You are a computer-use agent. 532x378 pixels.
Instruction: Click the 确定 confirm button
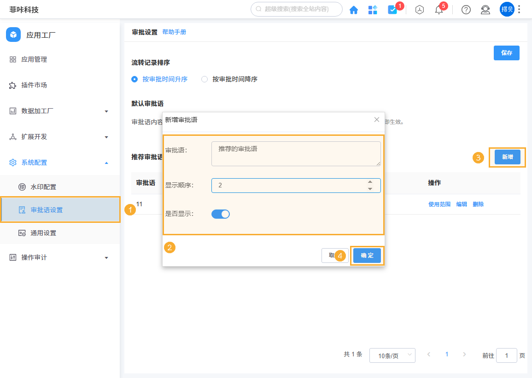tap(367, 256)
